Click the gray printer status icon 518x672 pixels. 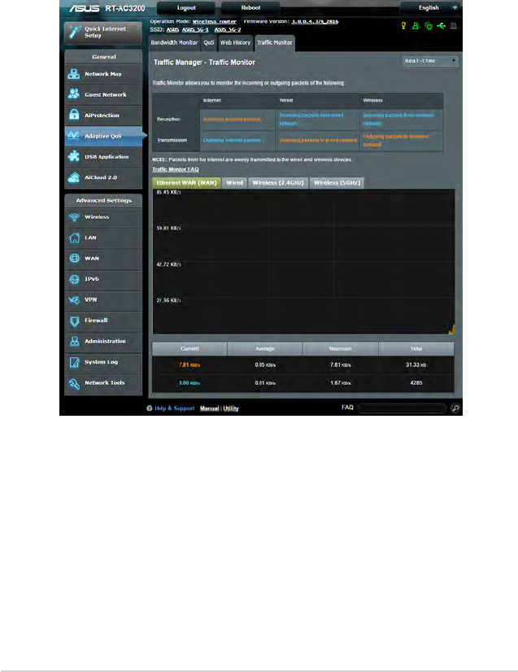click(453, 26)
